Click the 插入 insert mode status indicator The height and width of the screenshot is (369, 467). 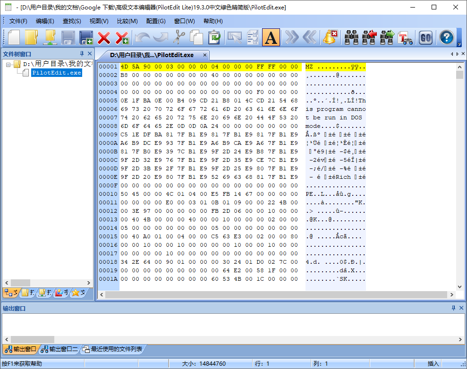[x=433, y=364]
